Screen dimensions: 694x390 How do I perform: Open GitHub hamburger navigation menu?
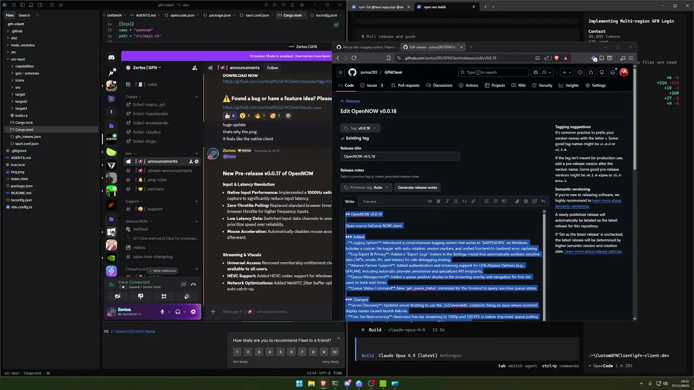pos(340,72)
